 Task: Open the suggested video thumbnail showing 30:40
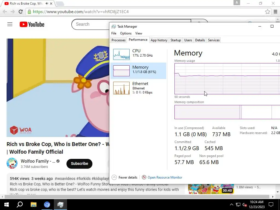click(x=211, y=189)
